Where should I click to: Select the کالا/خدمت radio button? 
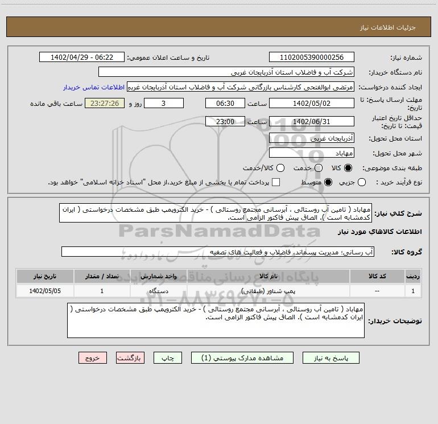(x=280, y=168)
